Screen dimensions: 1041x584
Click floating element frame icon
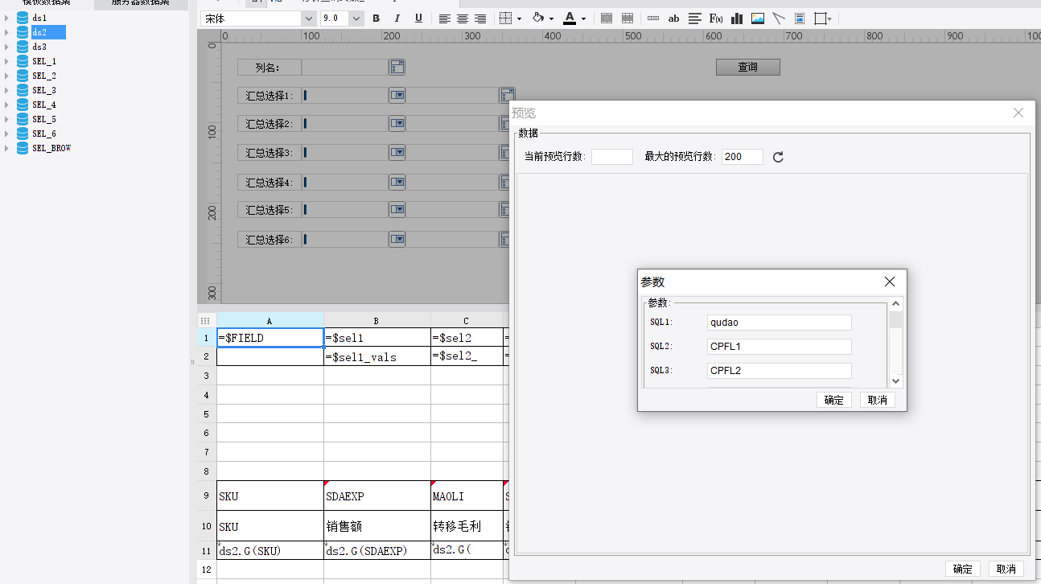(x=820, y=19)
